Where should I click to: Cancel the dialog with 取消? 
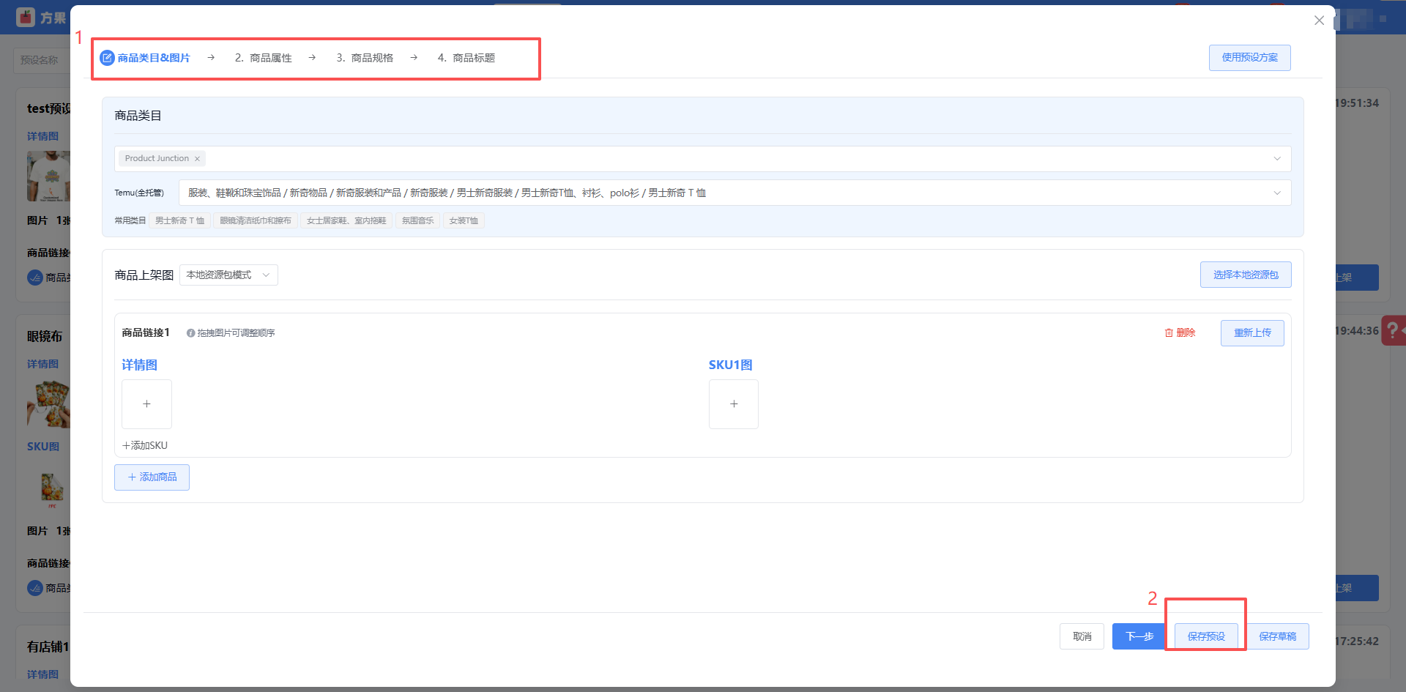[x=1082, y=636]
